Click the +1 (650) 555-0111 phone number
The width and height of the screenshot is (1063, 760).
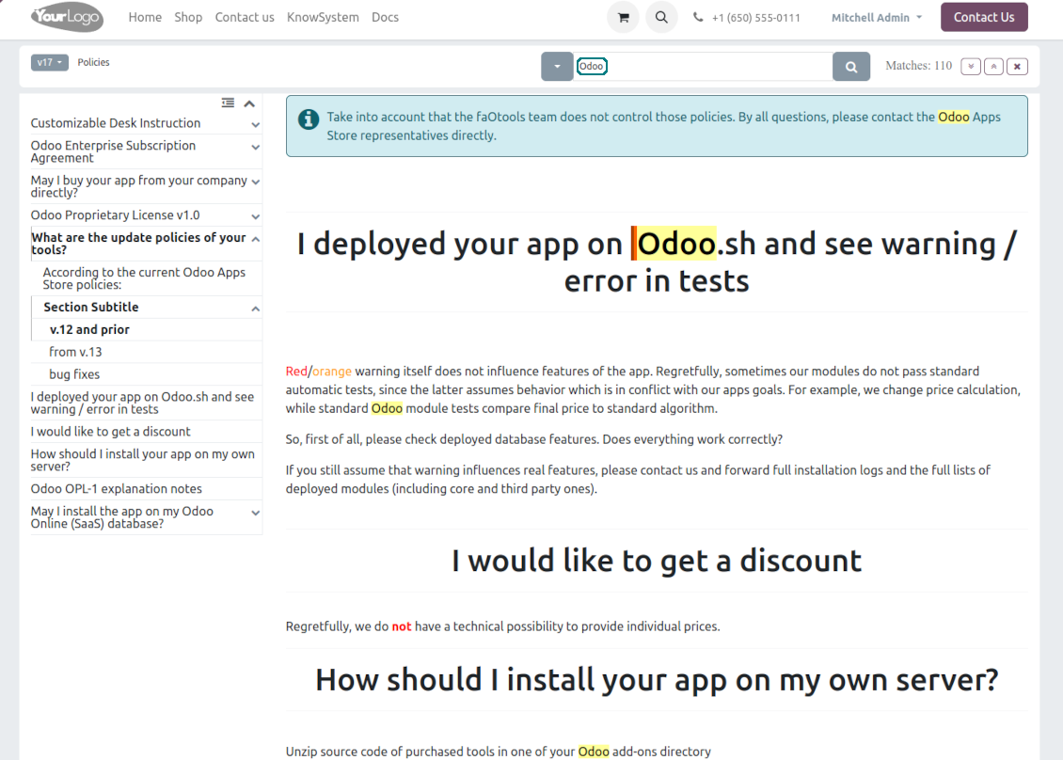click(x=756, y=18)
